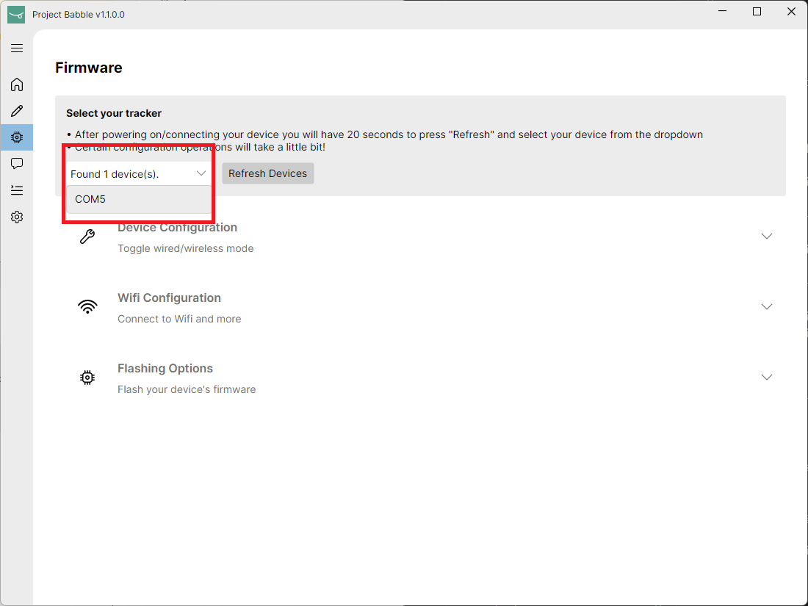
Task: Select the Firmware chip icon in sidebar
Action: pos(16,137)
